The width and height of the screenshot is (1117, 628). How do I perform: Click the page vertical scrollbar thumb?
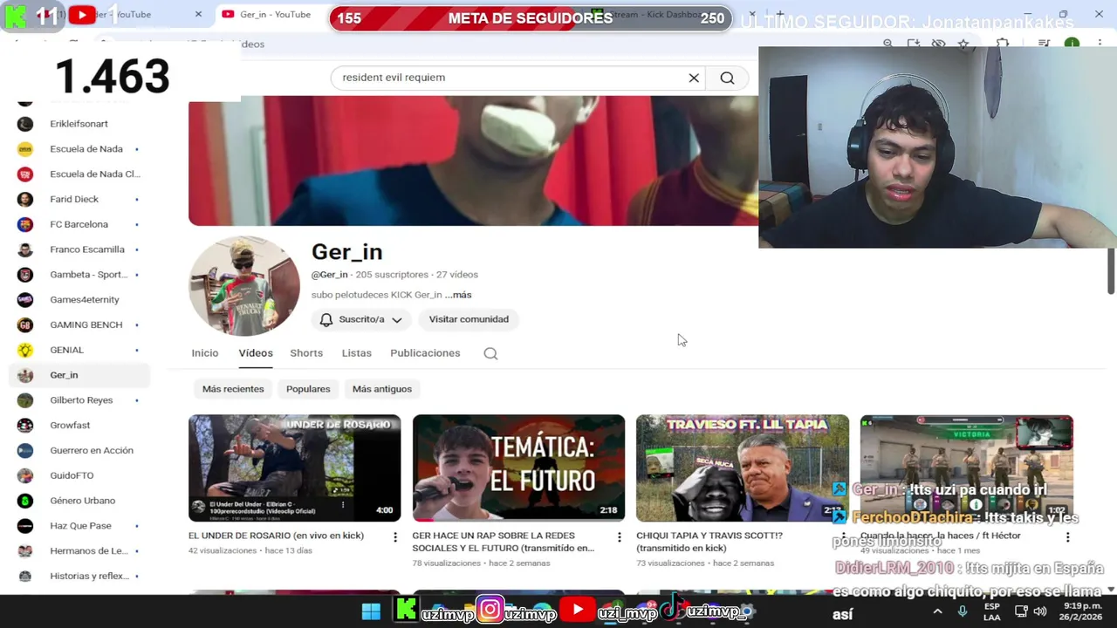pos(1111,271)
